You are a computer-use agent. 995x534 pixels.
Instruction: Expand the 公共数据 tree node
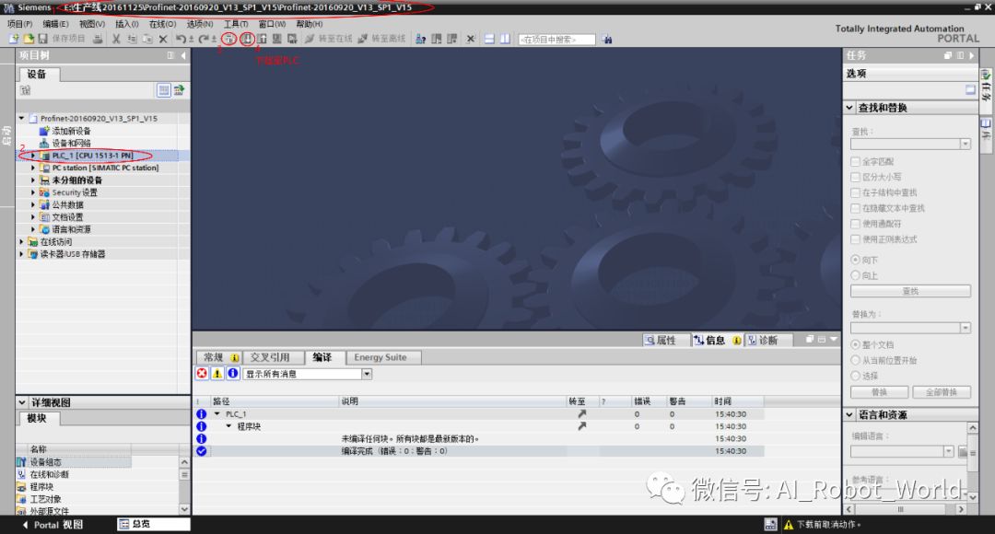point(33,204)
